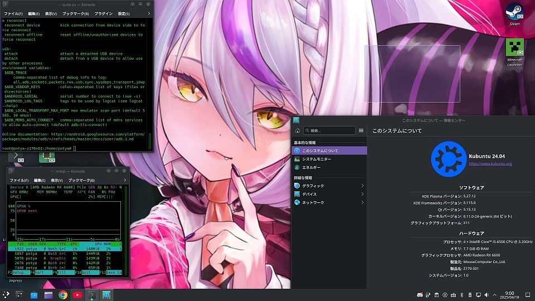Viewport: 535px width, 301px height.
Task: Go to Info Center home via the house icon
Action: coord(298,130)
